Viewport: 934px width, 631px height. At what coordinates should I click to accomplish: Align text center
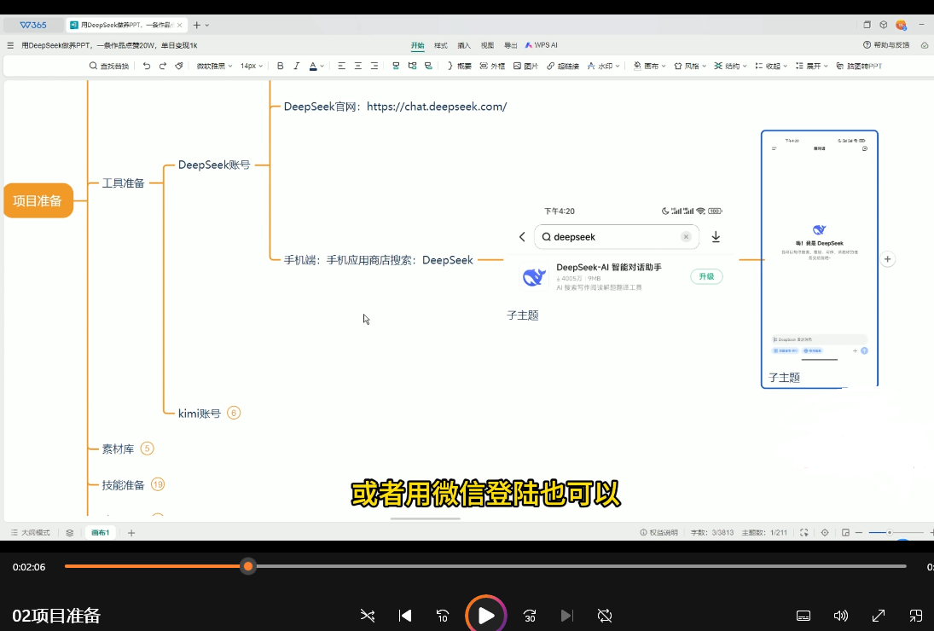click(358, 66)
